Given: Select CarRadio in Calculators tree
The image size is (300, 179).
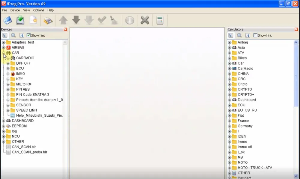Looking at the screenshot, I should [x=245, y=69].
